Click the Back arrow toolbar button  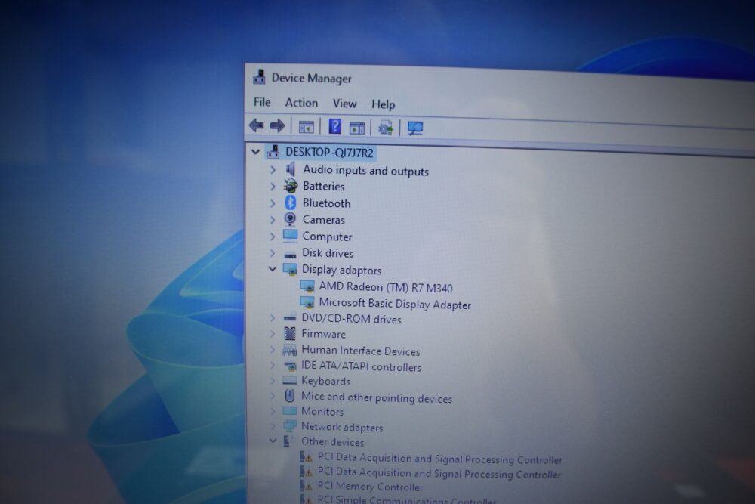[x=256, y=125]
